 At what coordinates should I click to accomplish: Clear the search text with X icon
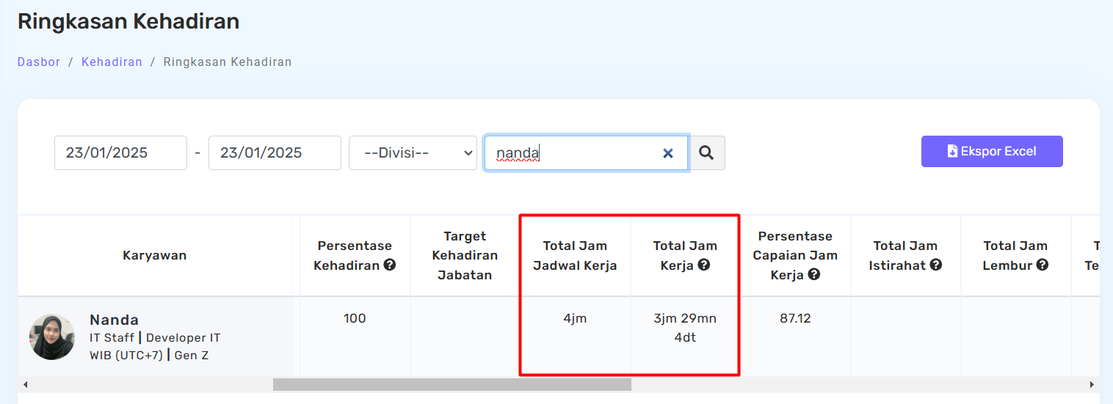pyautogui.click(x=668, y=153)
